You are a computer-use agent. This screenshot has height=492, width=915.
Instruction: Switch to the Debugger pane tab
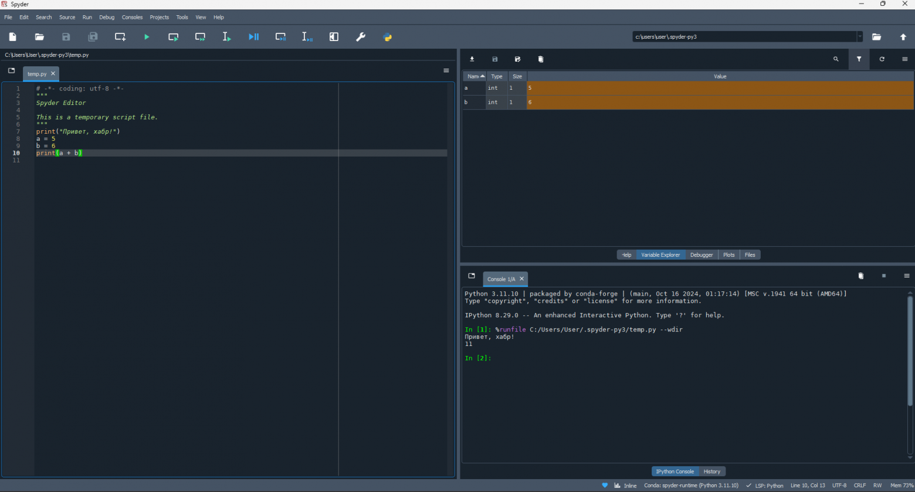pos(701,255)
